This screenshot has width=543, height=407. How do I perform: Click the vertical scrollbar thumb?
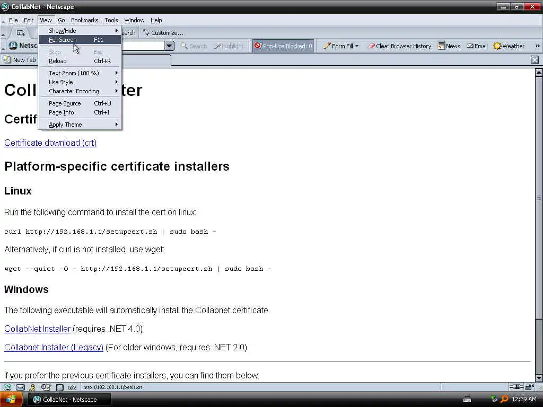(x=539, y=198)
